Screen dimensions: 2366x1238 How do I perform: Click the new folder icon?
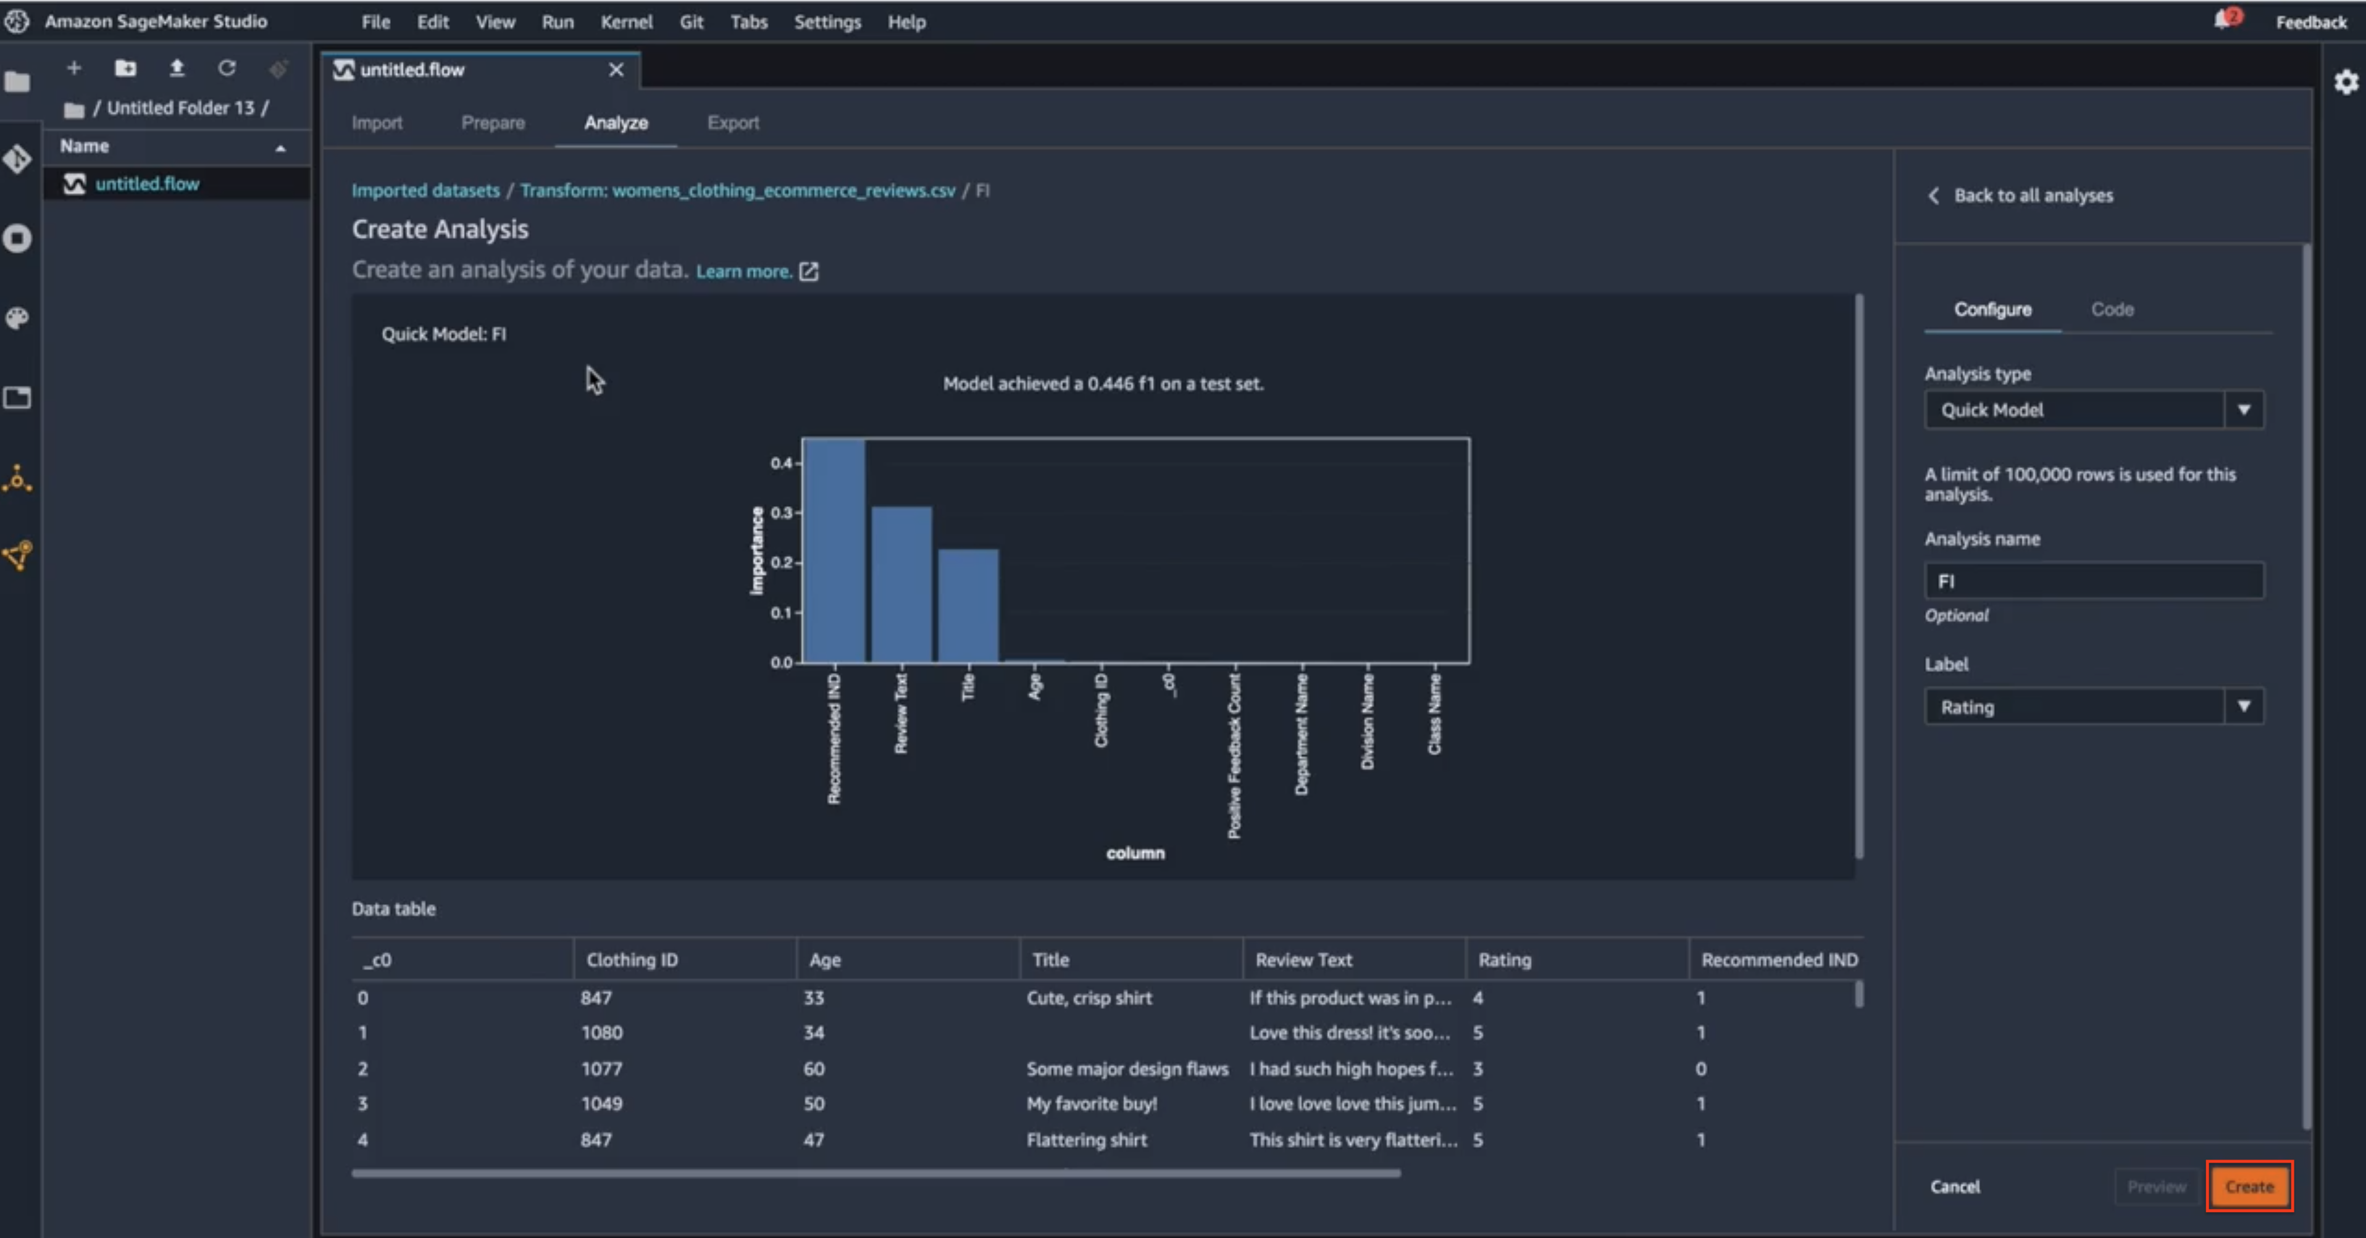126,68
